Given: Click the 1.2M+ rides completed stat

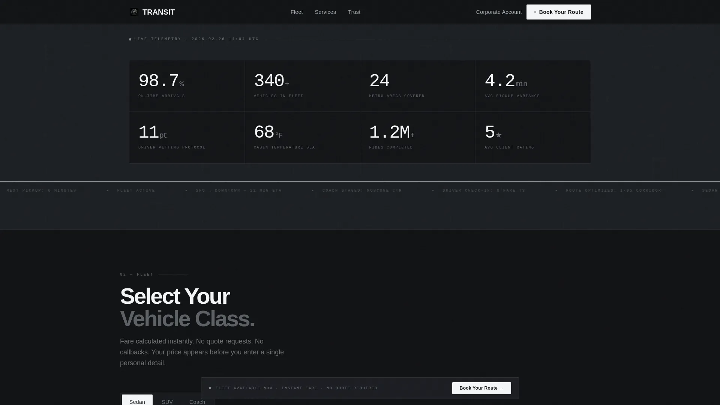Looking at the screenshot, I should (x=418, y=138).
